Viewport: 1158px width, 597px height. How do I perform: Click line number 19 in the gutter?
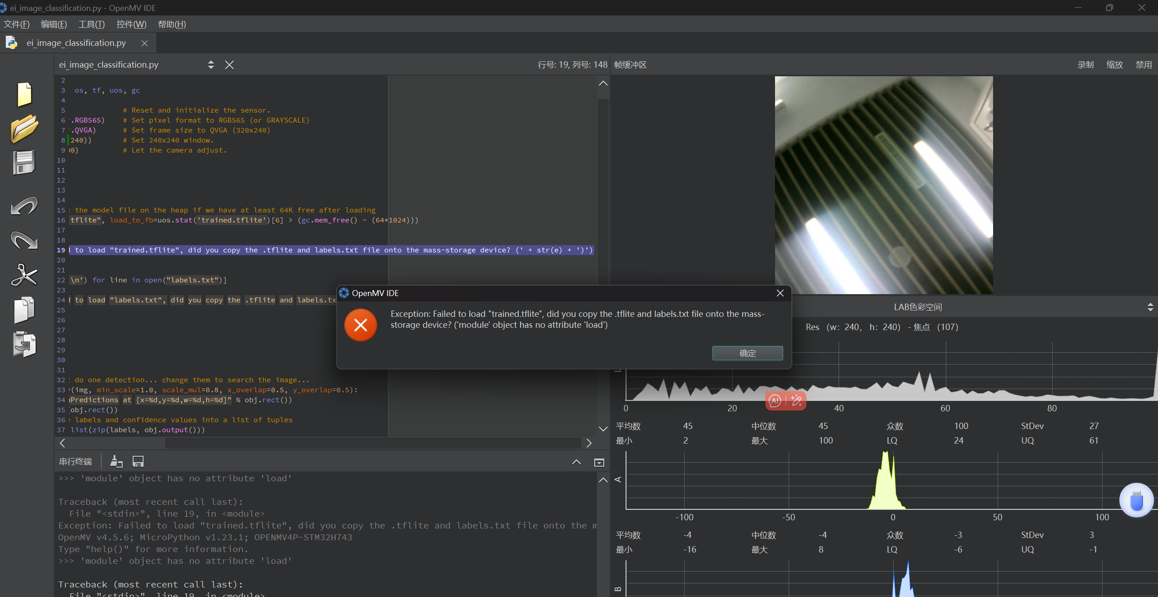(x=61, y=250)
